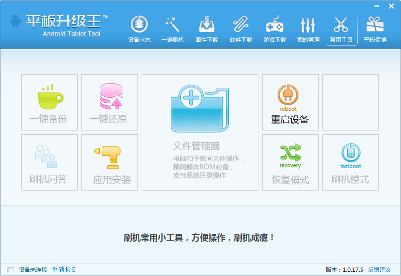
Task: Enter recovery 恢复模式 via green arrows tile
Action: pos(290,162)
